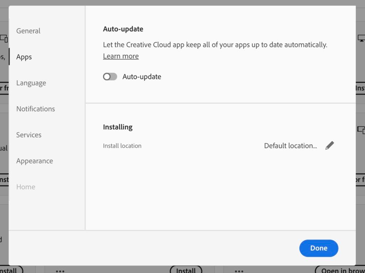Image resolution: width=365 pixels, height=273 pixels.
Task: Click the dual-device icon on the left edge
Action: tap(4, 38)
